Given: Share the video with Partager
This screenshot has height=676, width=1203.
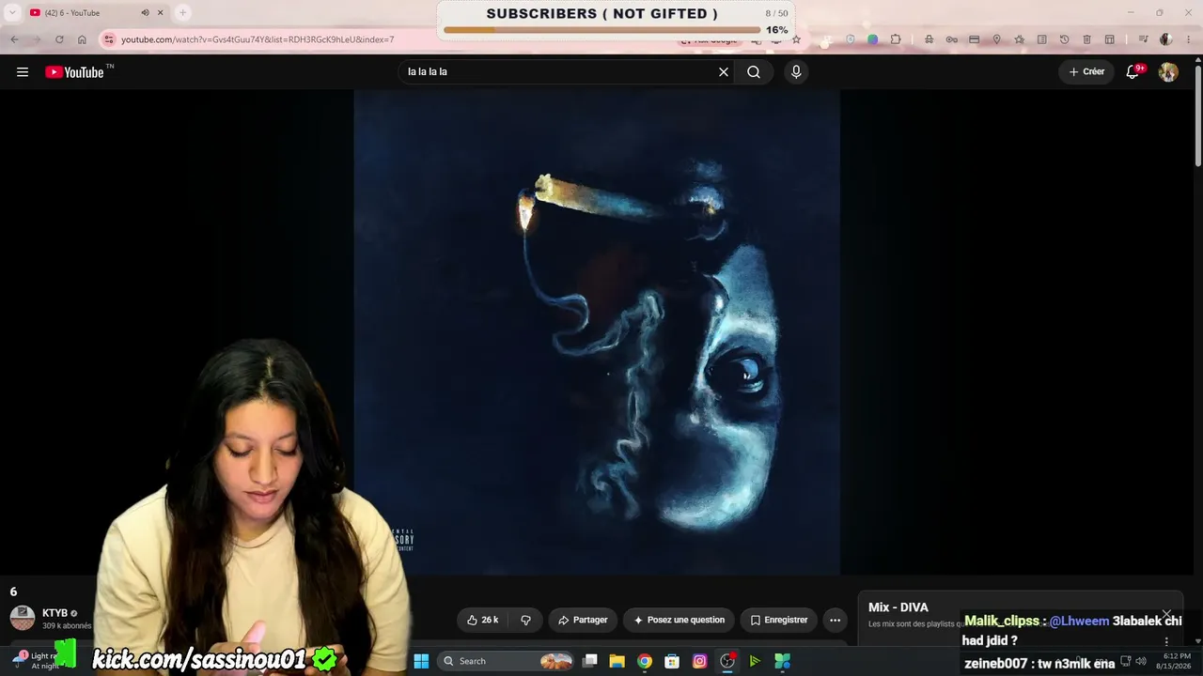Looking at the screenshot, I should point(583,620).
